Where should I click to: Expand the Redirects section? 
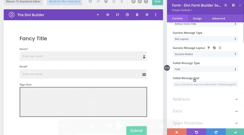point(205,99)
